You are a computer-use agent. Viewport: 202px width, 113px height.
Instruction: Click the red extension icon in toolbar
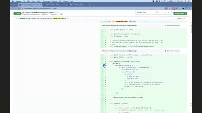[174, 8]
